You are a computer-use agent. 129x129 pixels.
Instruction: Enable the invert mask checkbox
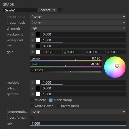pos(58,106)
